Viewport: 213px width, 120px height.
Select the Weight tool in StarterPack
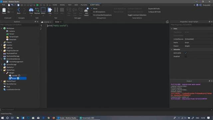coord(12,73)
